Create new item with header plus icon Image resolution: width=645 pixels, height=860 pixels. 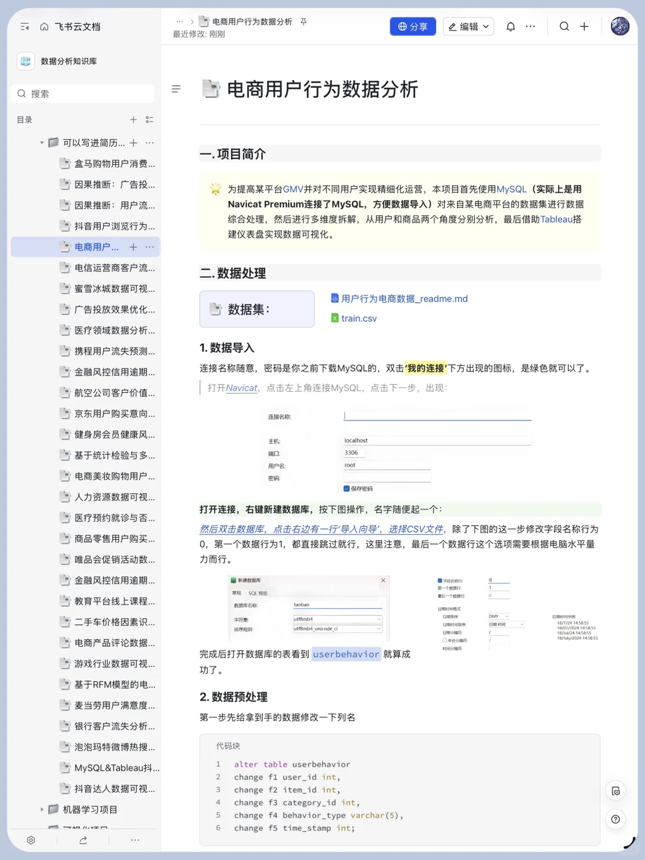tap(584, 26)
